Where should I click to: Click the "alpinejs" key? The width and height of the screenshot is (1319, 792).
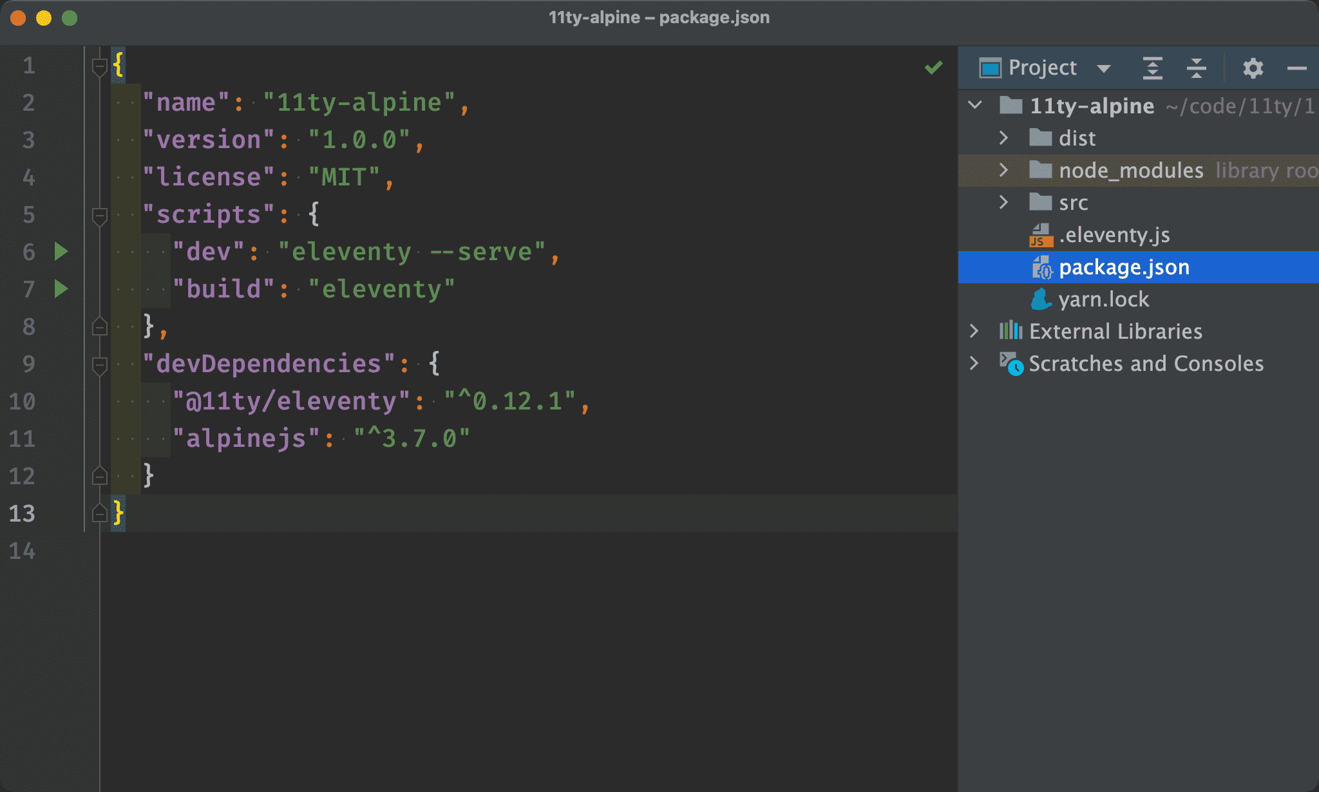(246, 438)
